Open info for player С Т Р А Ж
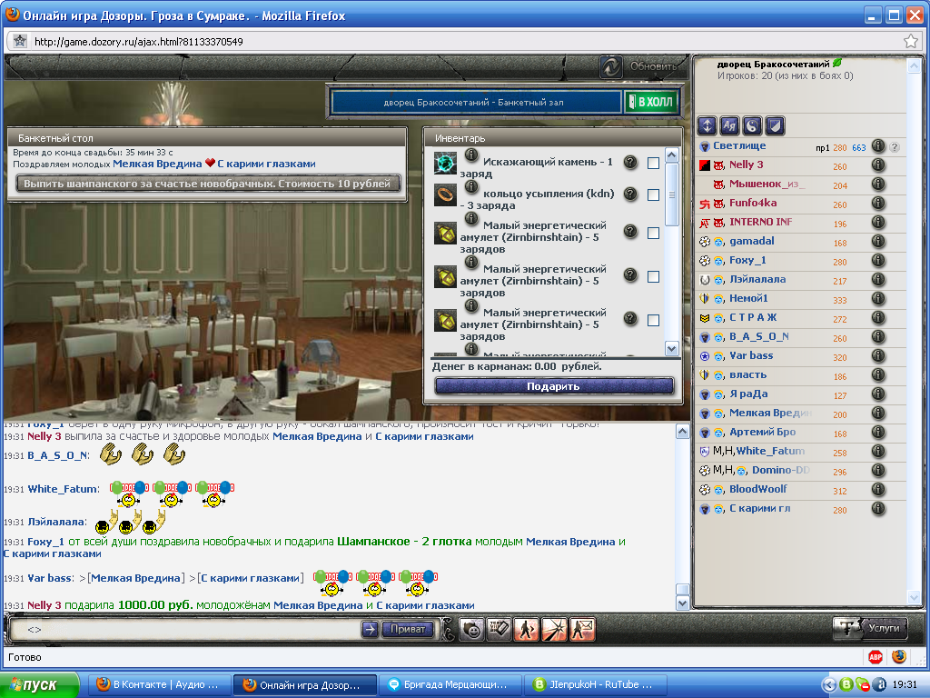This screenshot has width=930, height=698. pos(878,317)
